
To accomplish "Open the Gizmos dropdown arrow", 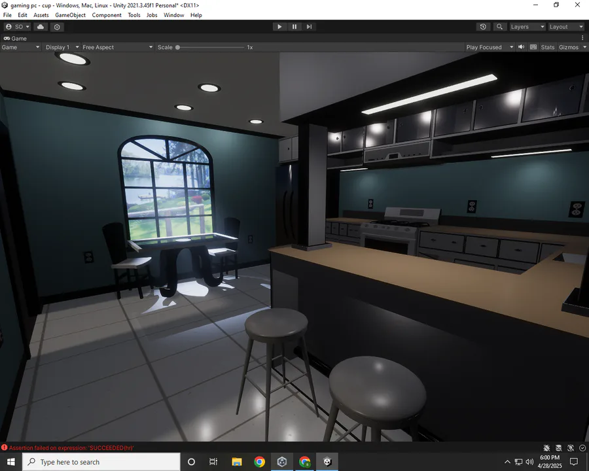I will 584,47.
